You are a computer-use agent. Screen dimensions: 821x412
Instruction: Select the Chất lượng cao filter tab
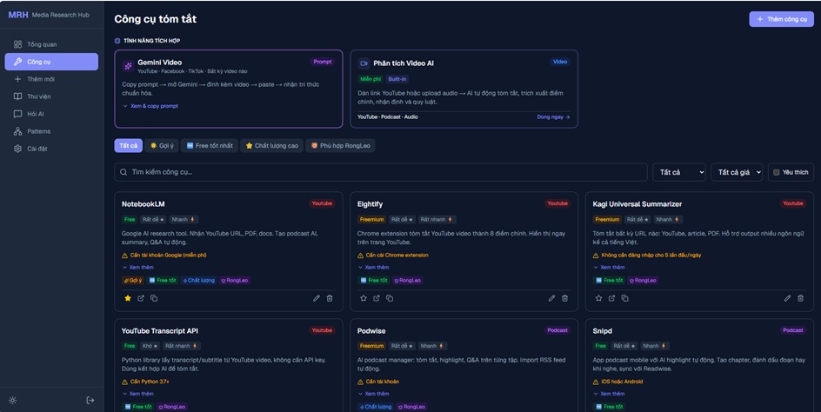pyautogui.click(x=271, y=145)
